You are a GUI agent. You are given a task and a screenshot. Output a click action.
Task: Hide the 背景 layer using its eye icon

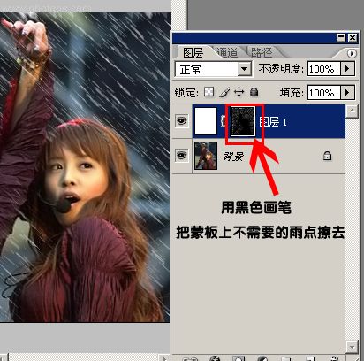181,155
